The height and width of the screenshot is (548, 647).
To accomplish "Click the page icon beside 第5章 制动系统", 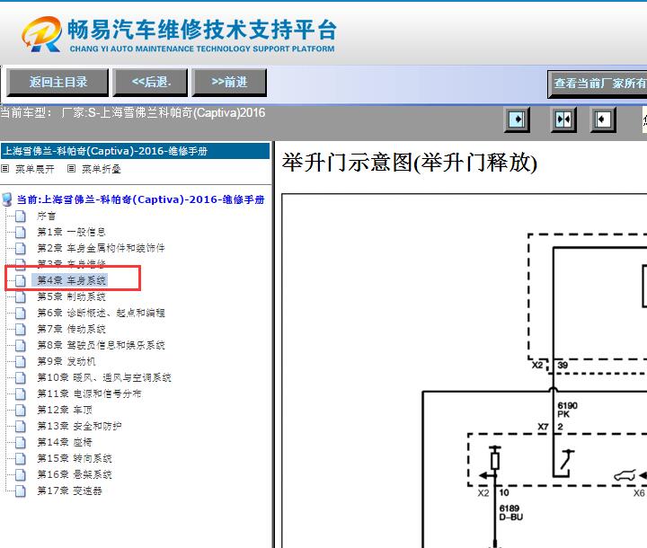I will point(20,297).
